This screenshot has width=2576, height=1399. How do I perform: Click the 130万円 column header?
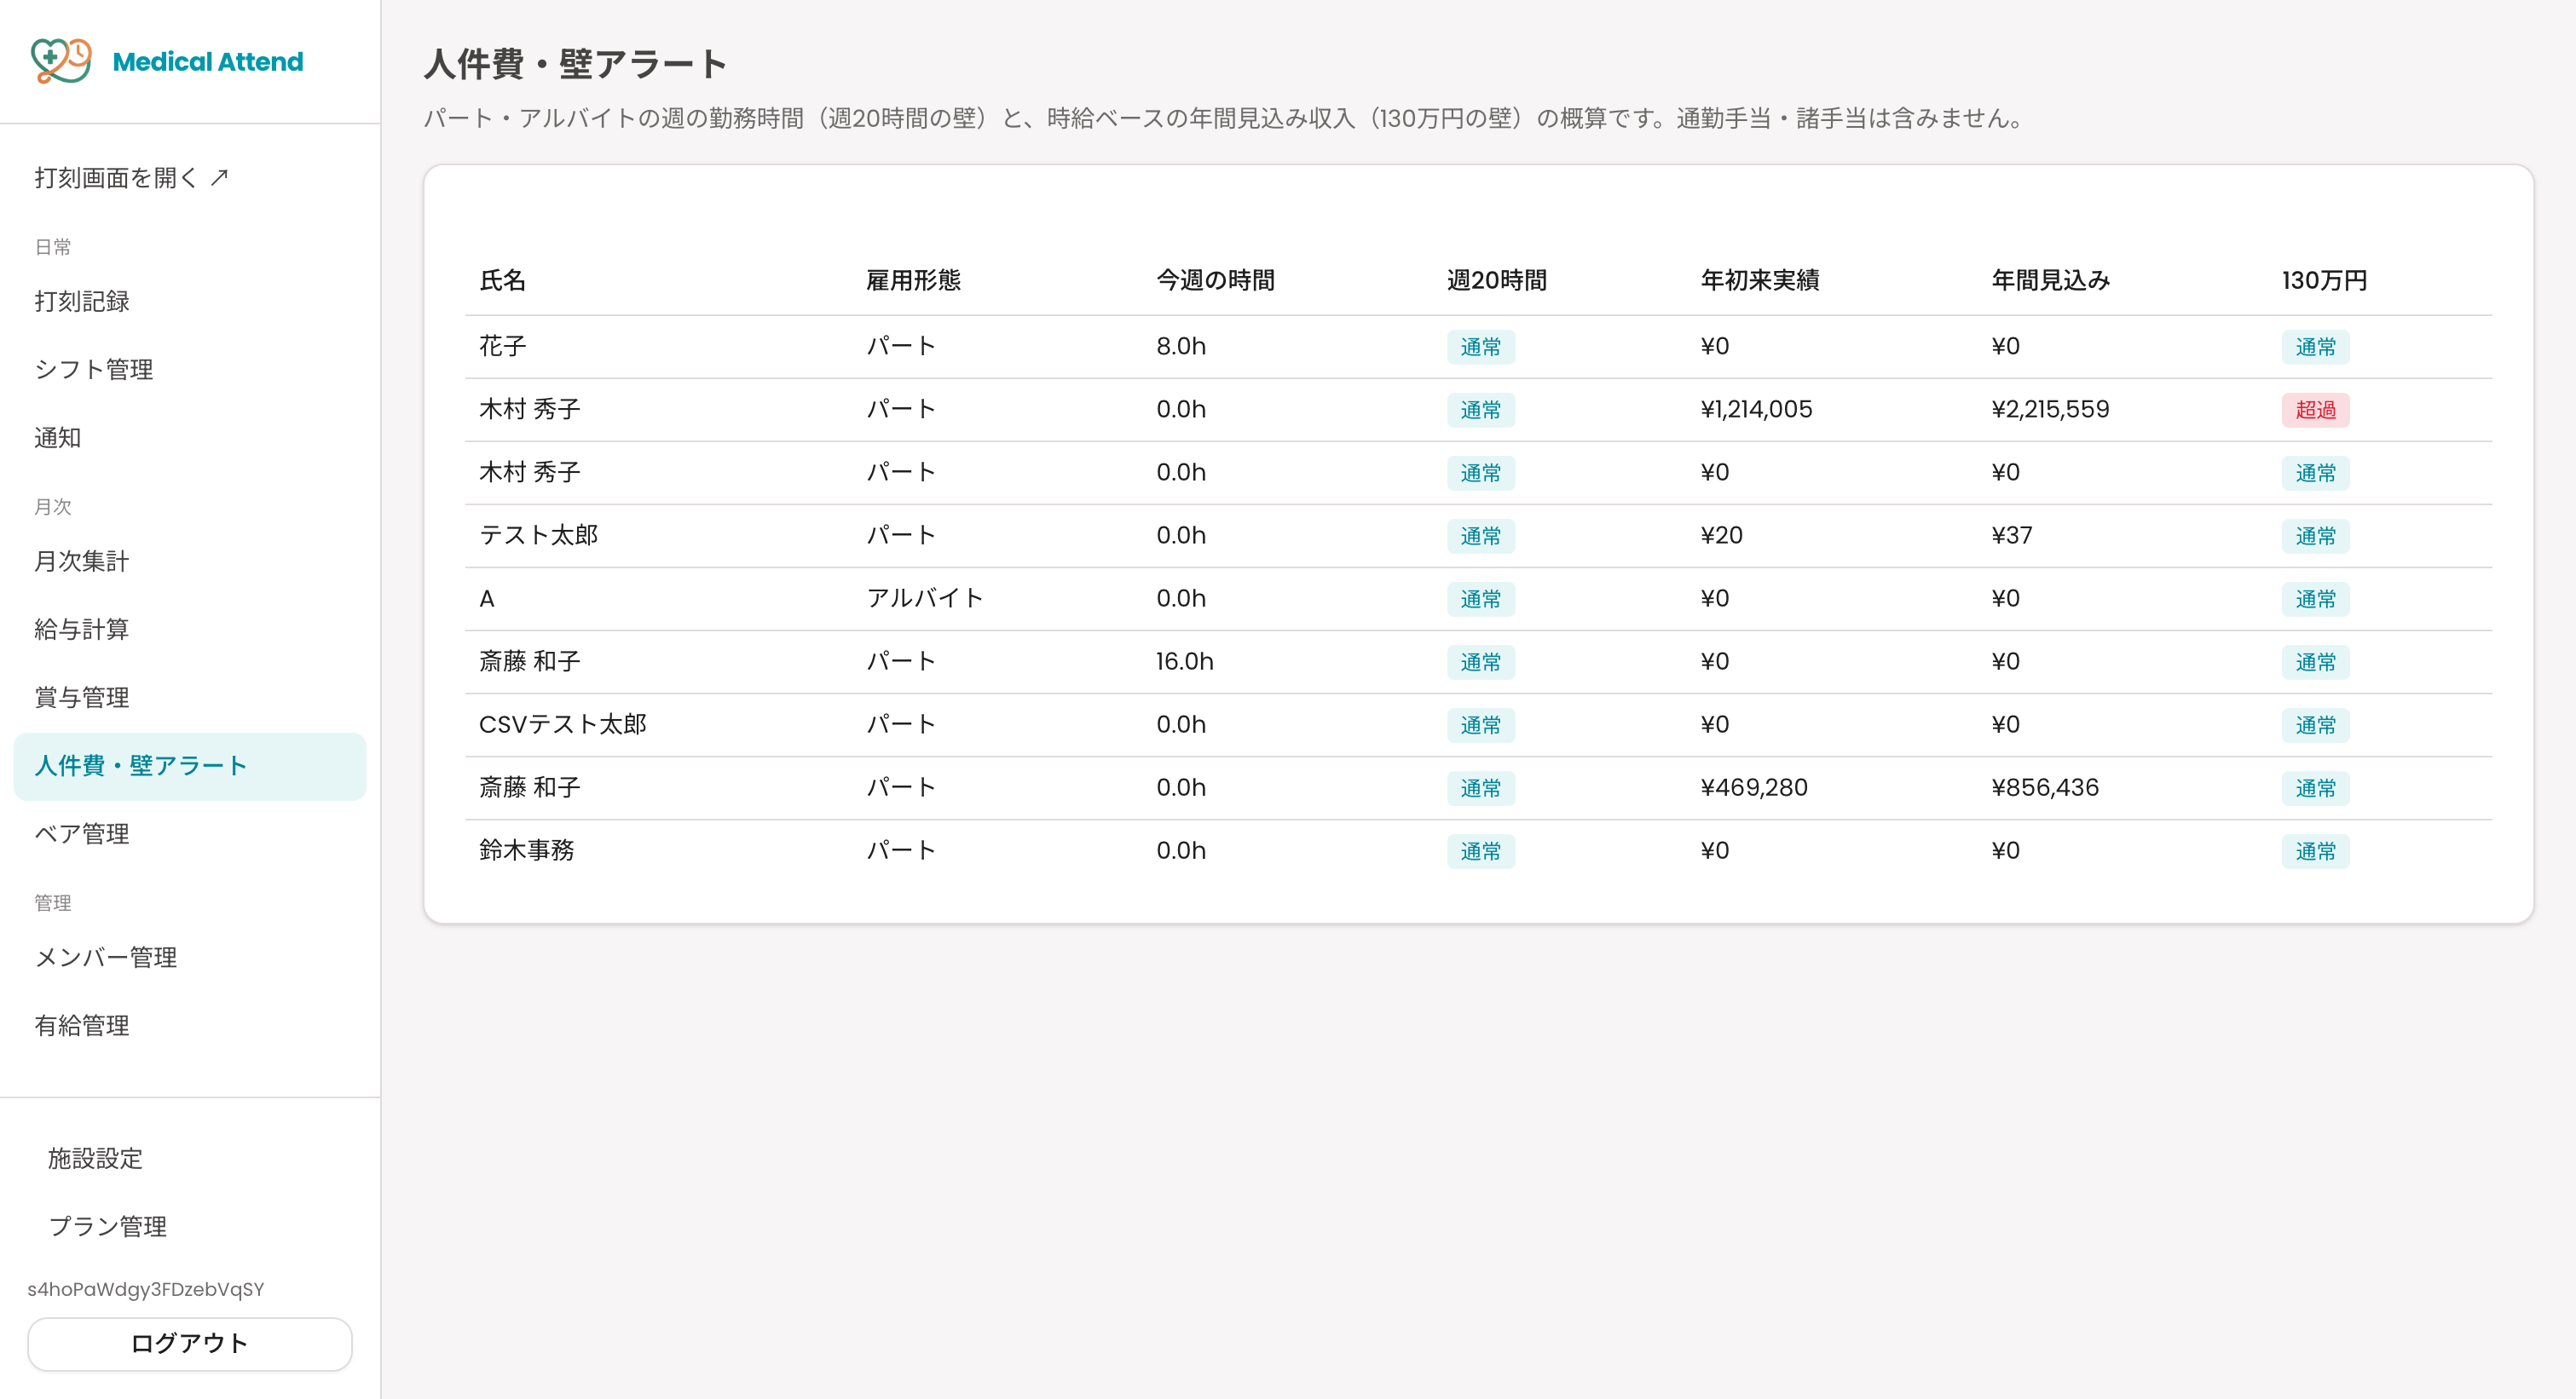pyautogui.click(x=2324, y=279)
